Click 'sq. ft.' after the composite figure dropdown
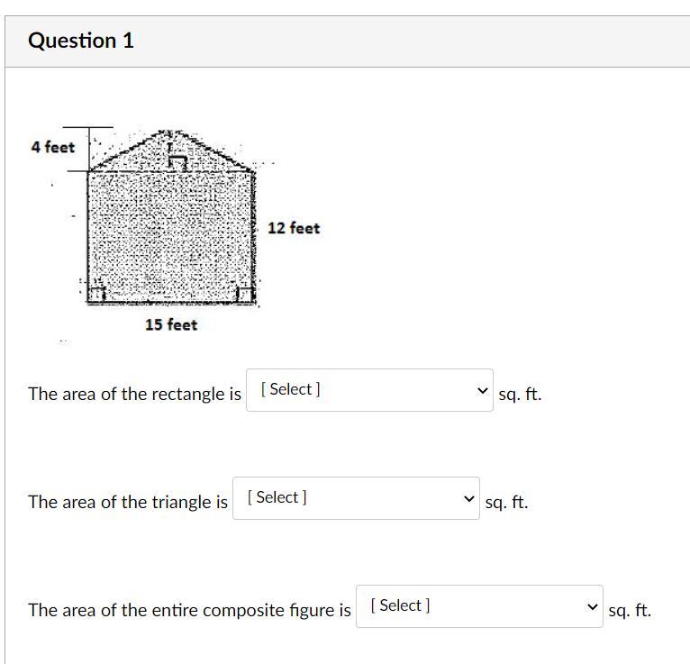This screenshot has width=690, height=664. click(630, 611)
